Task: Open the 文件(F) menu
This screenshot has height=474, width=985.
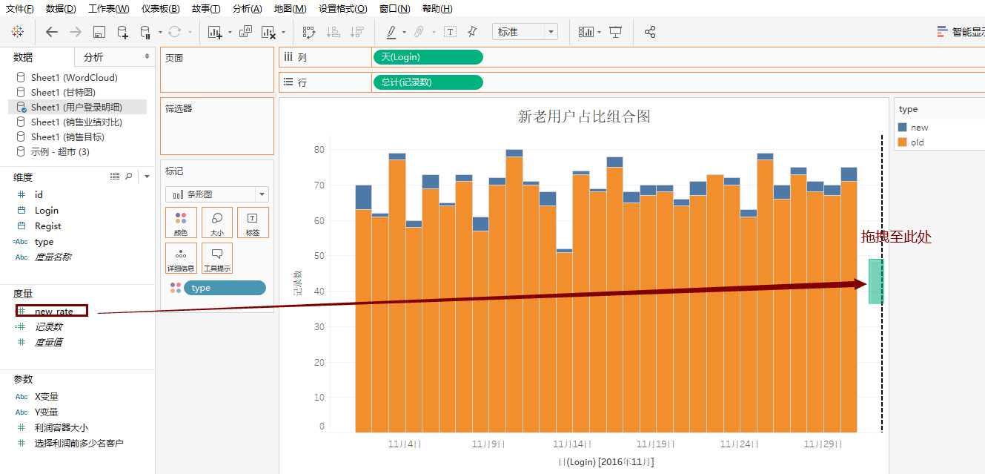Action: [x=20, y=9]
